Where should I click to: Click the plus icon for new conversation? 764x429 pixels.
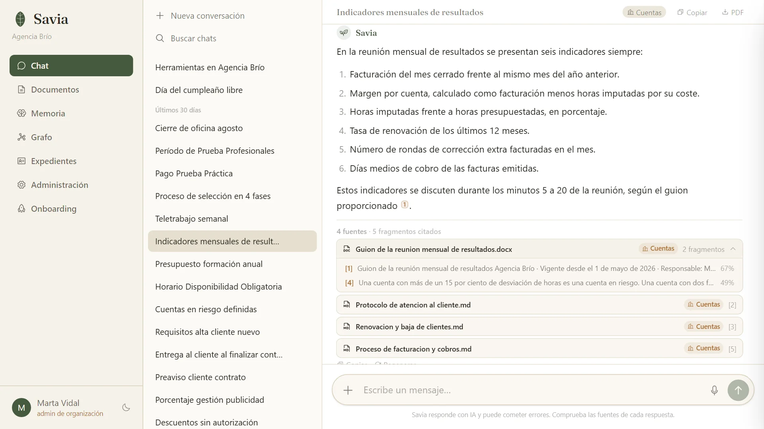[x=160, y=15]
